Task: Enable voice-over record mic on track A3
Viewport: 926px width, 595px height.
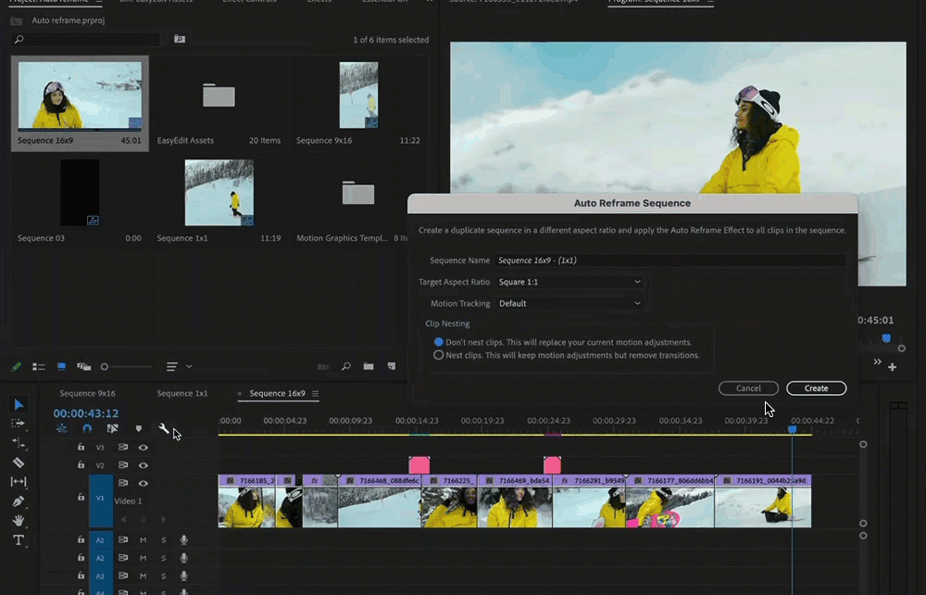Action: (183, 576)
